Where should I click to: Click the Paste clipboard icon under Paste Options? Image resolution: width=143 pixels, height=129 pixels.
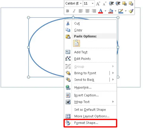pos(77,43)
